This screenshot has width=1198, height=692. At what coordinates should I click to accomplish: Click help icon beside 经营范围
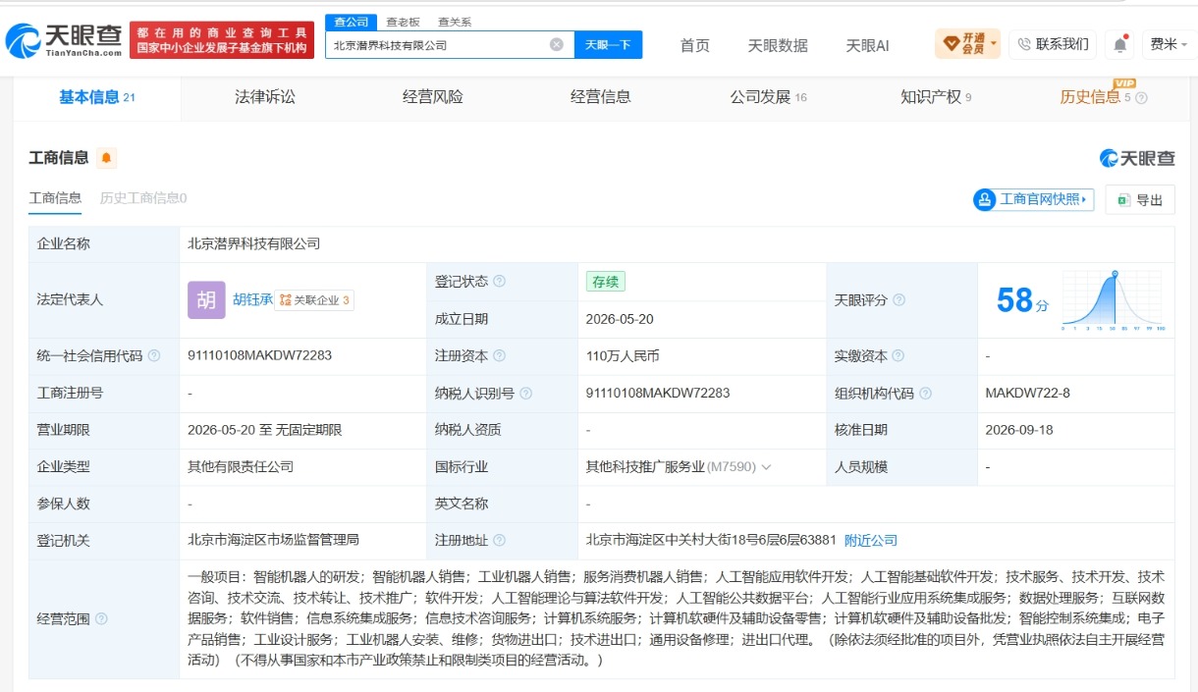(101, 618)
